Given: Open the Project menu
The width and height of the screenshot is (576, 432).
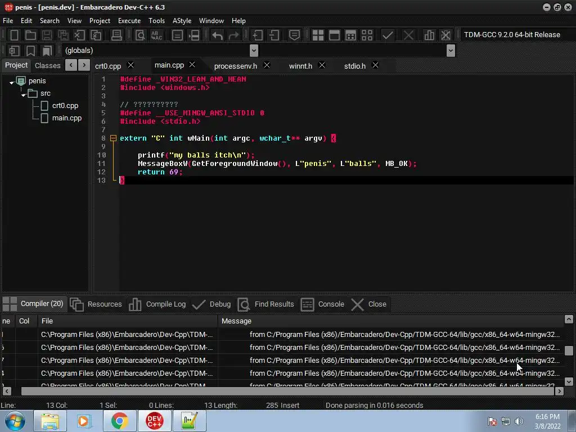Looking at the screenshot, I should click(100, 21).
